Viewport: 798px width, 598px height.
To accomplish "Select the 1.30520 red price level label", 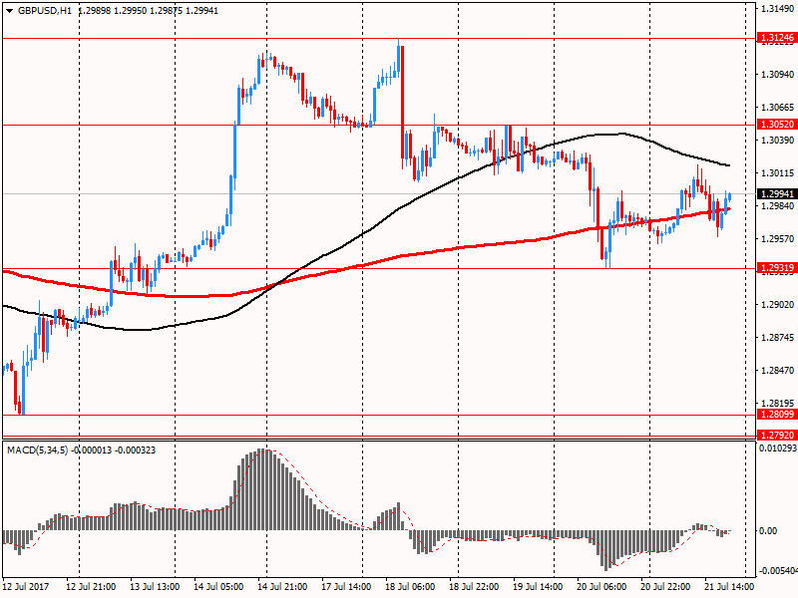I will coord(777,124).
